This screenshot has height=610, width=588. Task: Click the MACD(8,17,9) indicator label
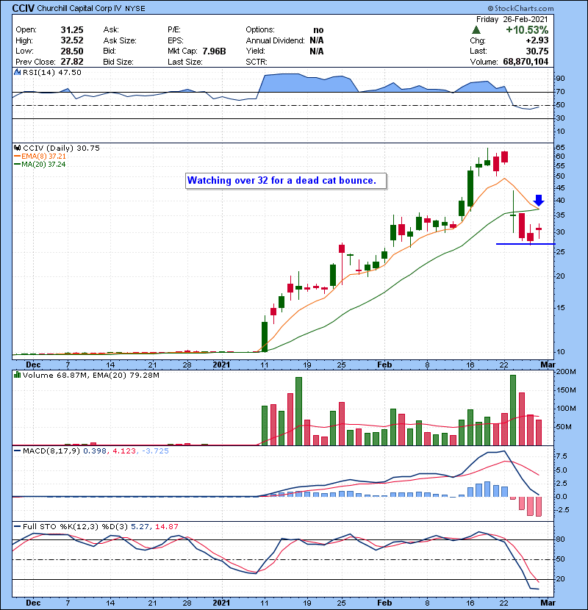point(51,451)
